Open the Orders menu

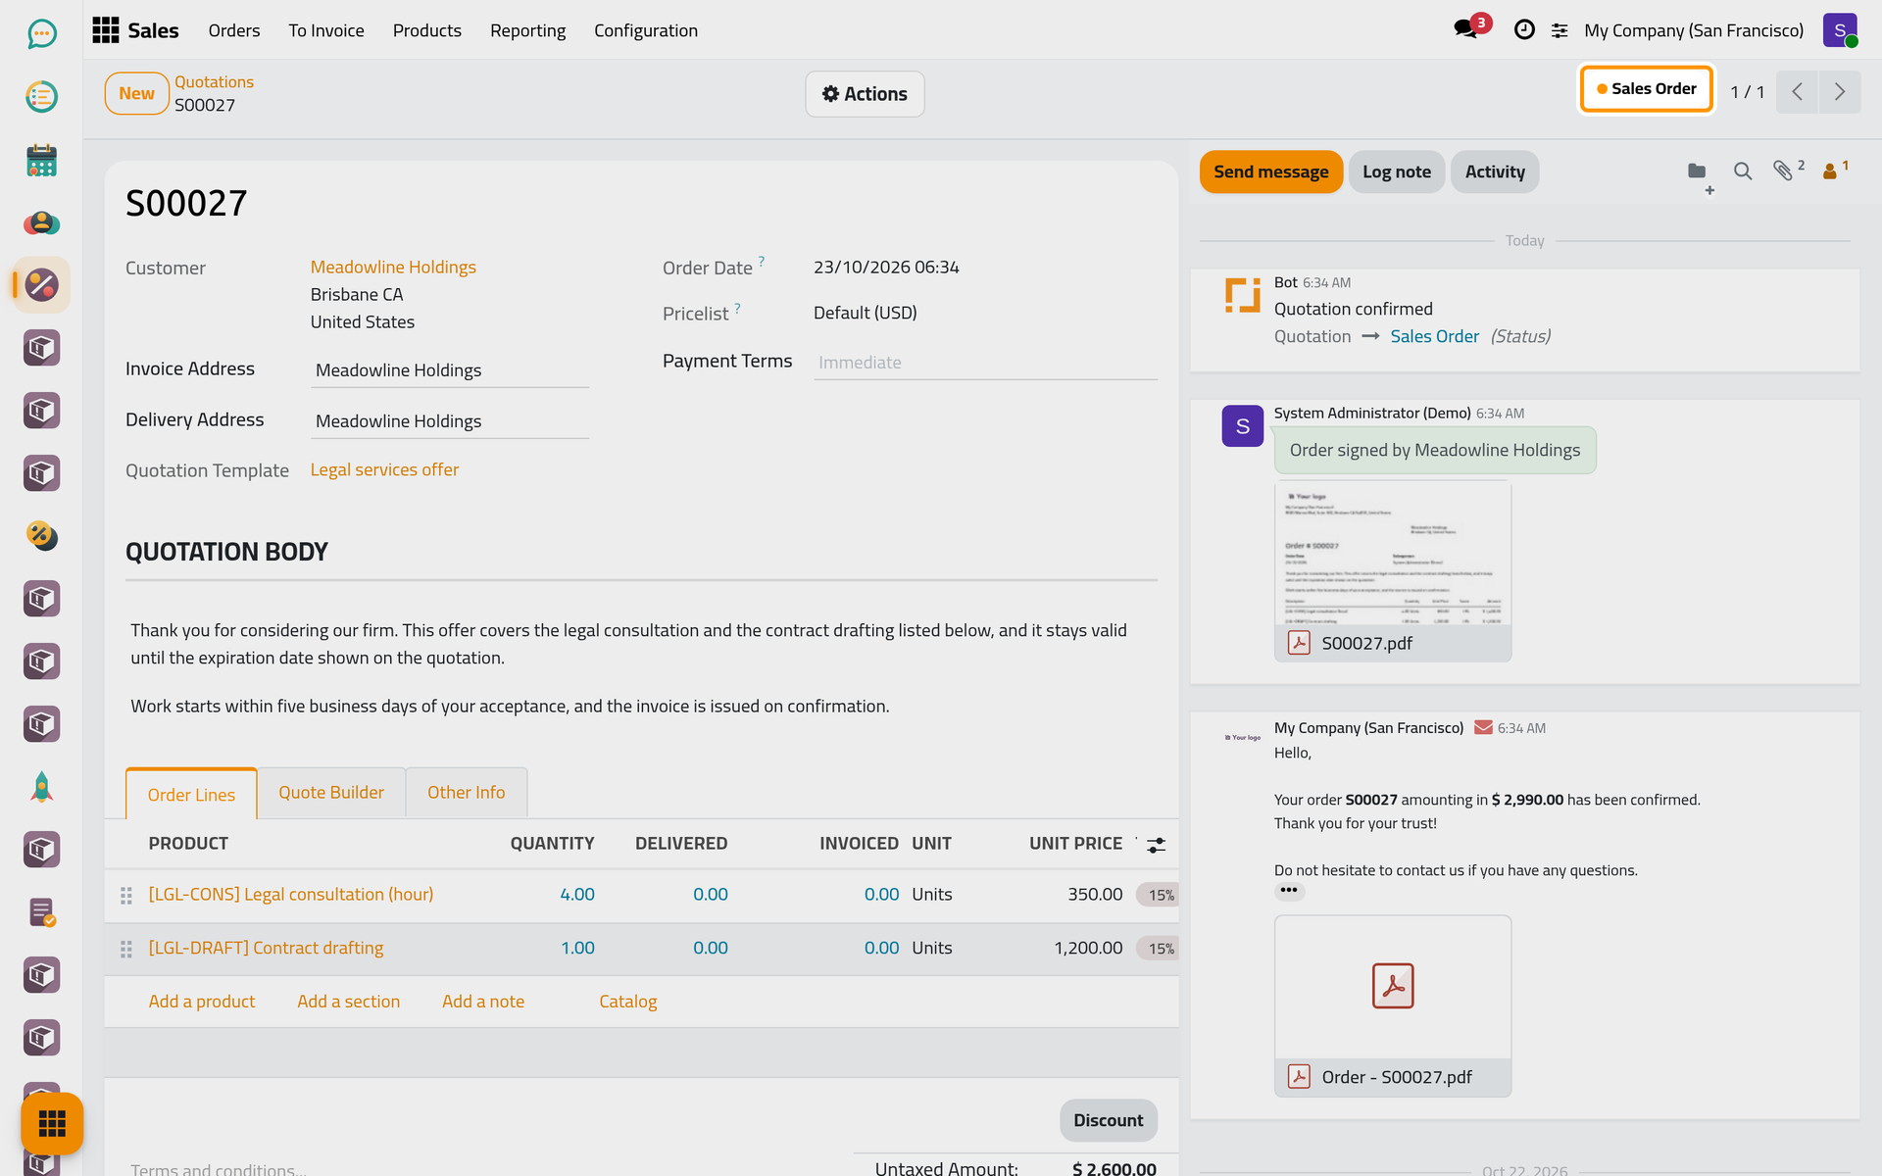[x=234, y=30]
